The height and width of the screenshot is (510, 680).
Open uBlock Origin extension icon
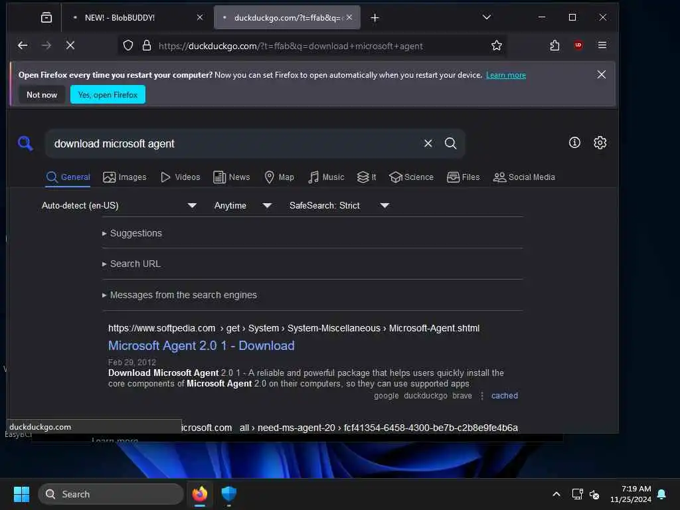click(x=578, y=45)
